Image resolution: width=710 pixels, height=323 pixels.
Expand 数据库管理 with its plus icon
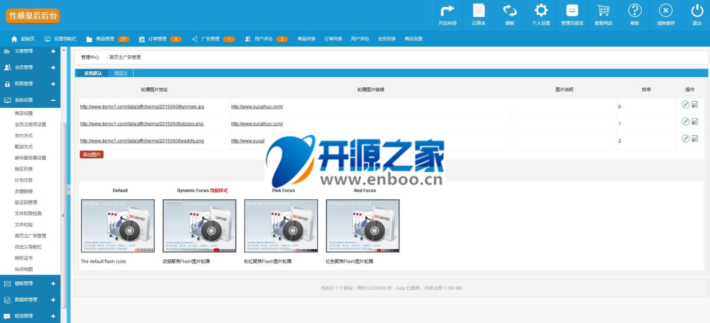pyautogui.click(x=53, y=300)
